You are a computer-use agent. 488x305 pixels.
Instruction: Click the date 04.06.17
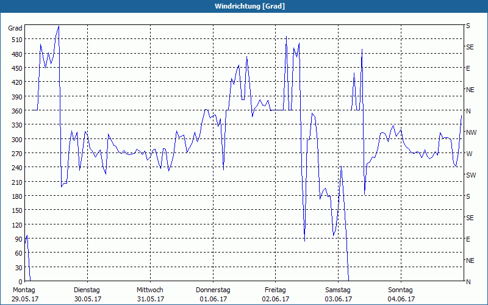[401, 299]
